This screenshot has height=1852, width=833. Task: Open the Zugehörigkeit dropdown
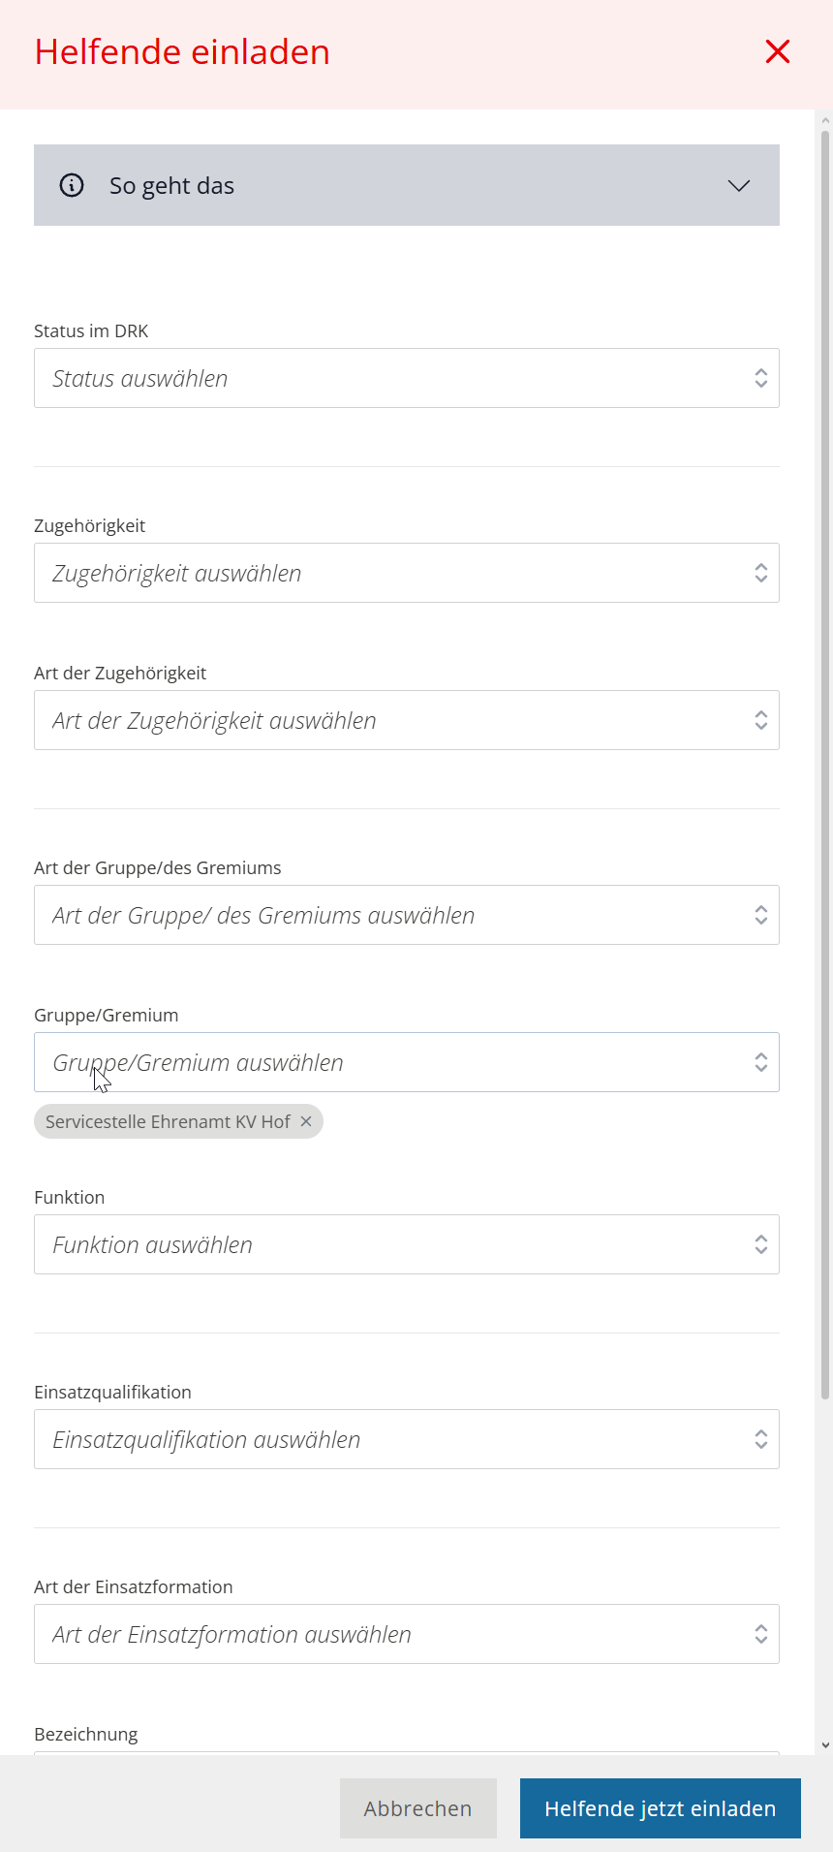tap(387, 573)
